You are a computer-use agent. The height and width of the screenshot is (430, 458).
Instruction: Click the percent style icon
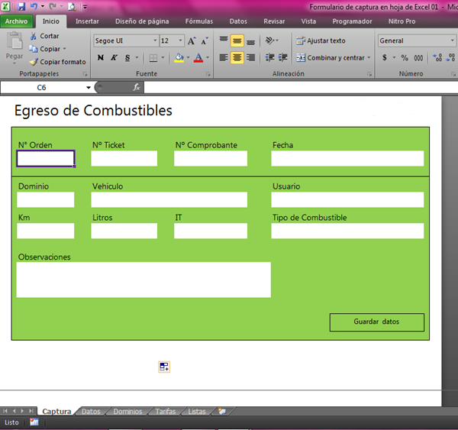[x=404, y=58]
